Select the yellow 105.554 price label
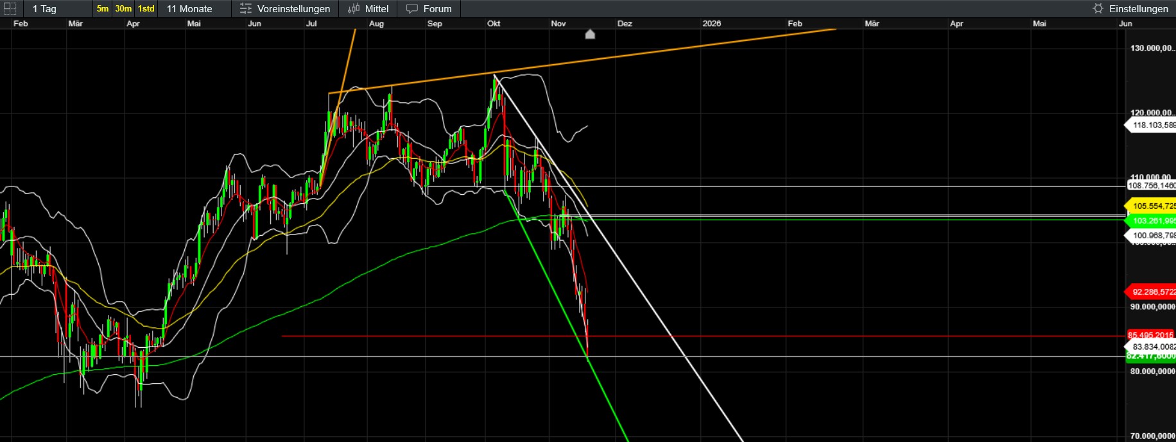1176x442 pixels. point(1152,206)
